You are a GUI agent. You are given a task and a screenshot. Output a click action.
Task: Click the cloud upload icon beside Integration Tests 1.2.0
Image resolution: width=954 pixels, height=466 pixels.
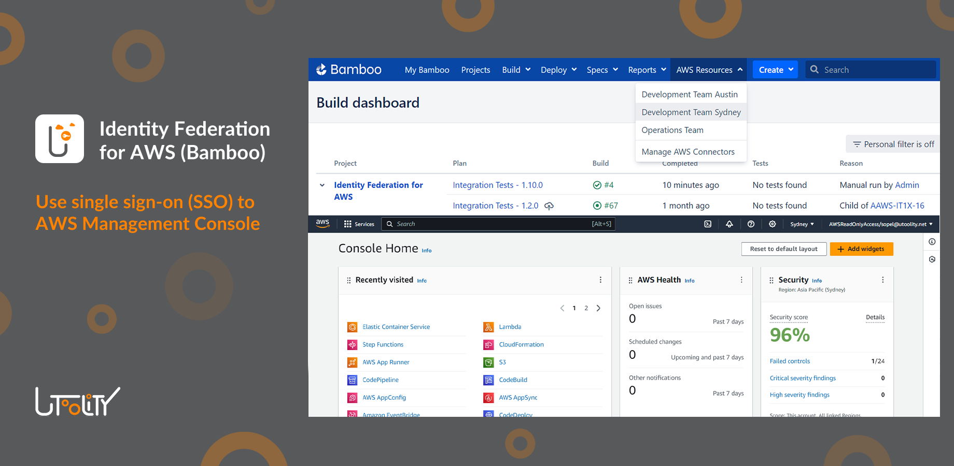click(x=549, y=206)
